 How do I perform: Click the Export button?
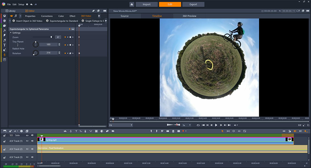pyautogui.click(x=193, y=4)
